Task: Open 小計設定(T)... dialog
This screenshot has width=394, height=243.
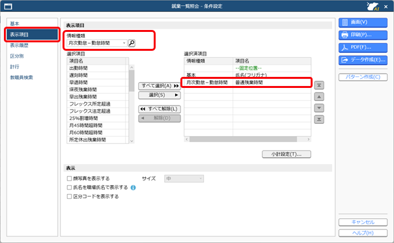Action: 286,154
